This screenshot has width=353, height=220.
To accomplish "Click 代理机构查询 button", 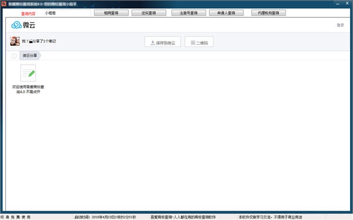I will 269,13.
